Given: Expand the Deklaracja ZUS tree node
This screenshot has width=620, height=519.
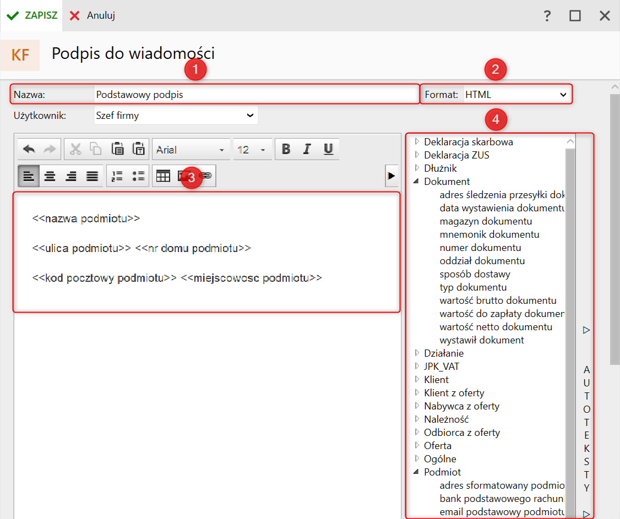Looking at the screenshot, I should pyautogui.click(x=417, y=155).
